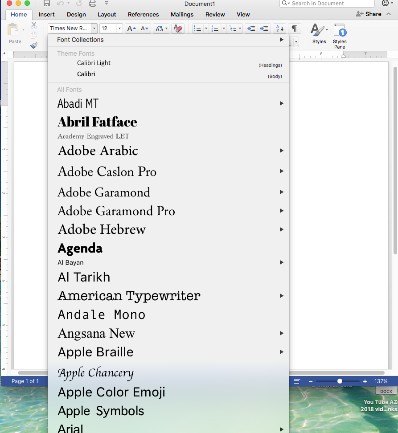This screenshot has height=433, width=398.
Task: Expand the American Typewriter submenu arrow
Action: [x=281, y=296]
